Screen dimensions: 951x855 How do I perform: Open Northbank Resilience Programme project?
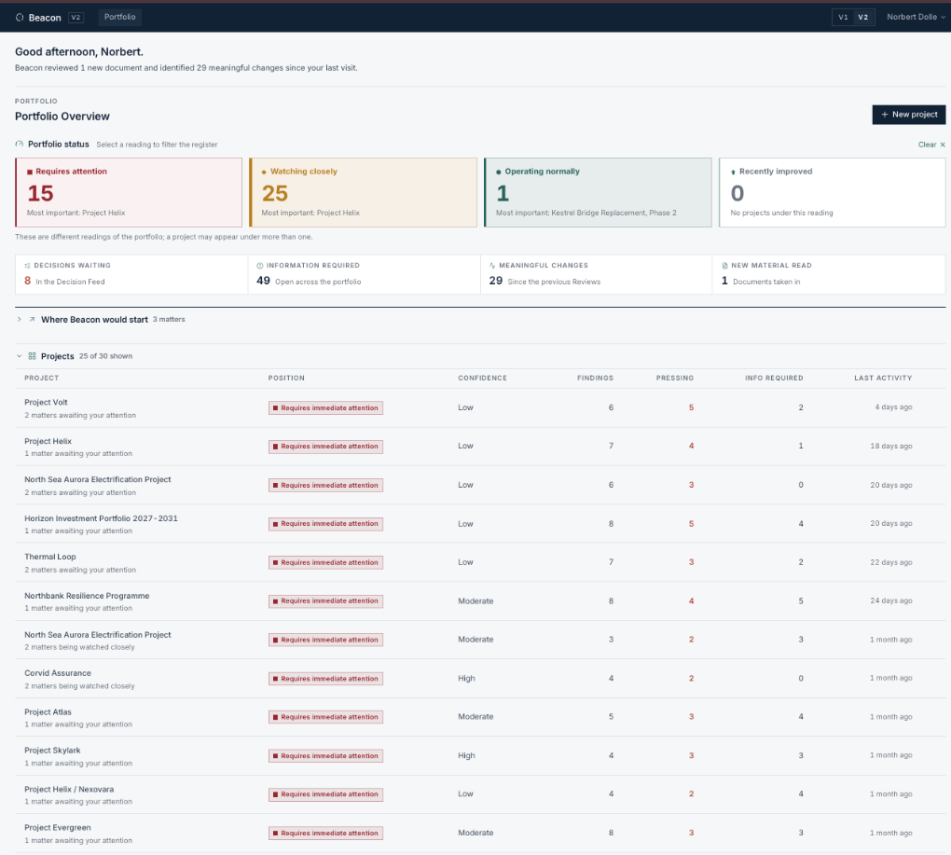(480, 601)
